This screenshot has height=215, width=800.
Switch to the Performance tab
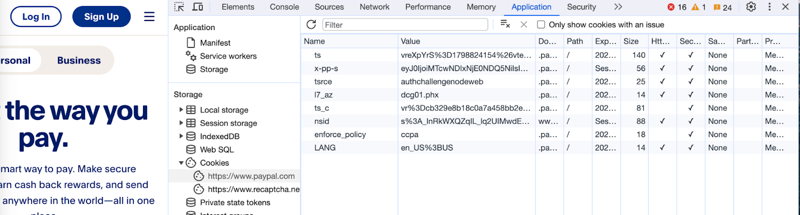point(428,7)
